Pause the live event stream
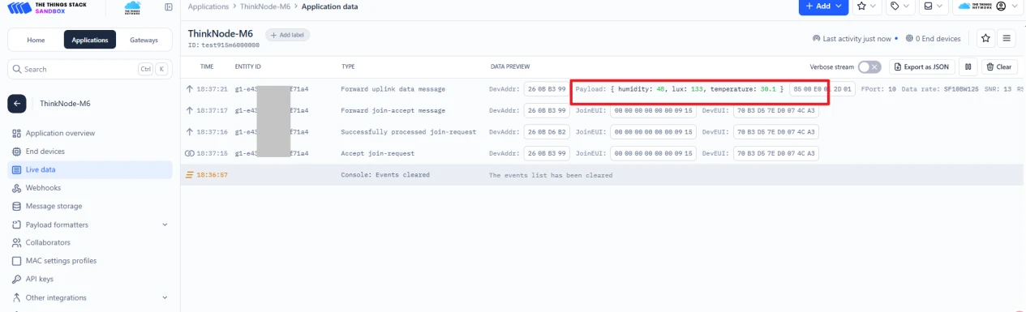 point(968,67)
